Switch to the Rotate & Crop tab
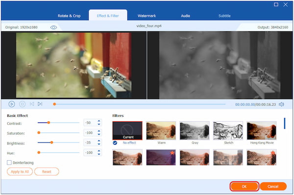This screenshot has width=294, height=195. [69, 16]
